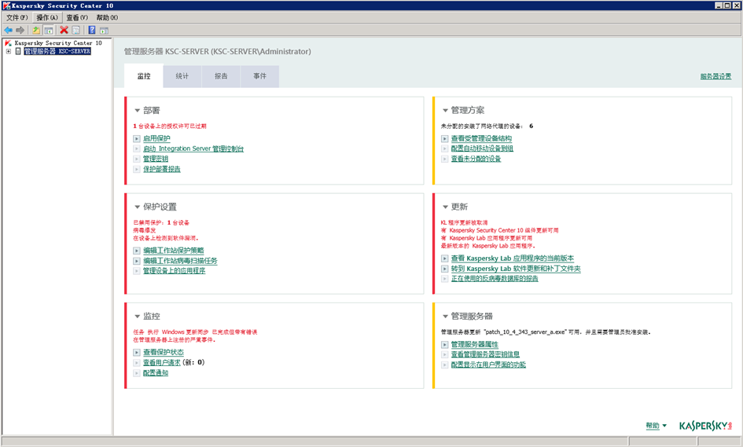Collapse the 管理方案 section triangle
This screenshot has height=447, width=743.
point(445,111)
